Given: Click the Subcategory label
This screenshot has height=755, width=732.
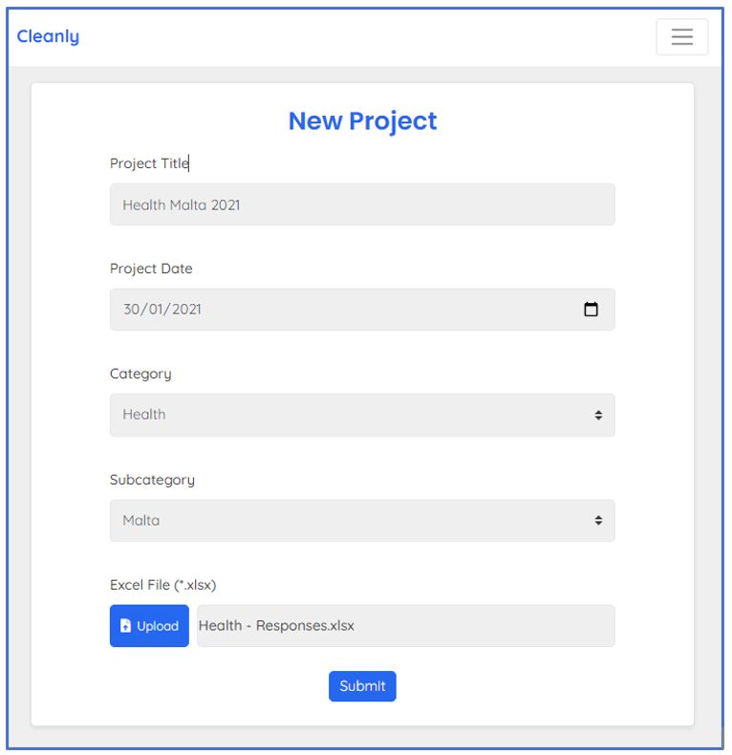Looking at the screenshot, I should pos(152,480).
